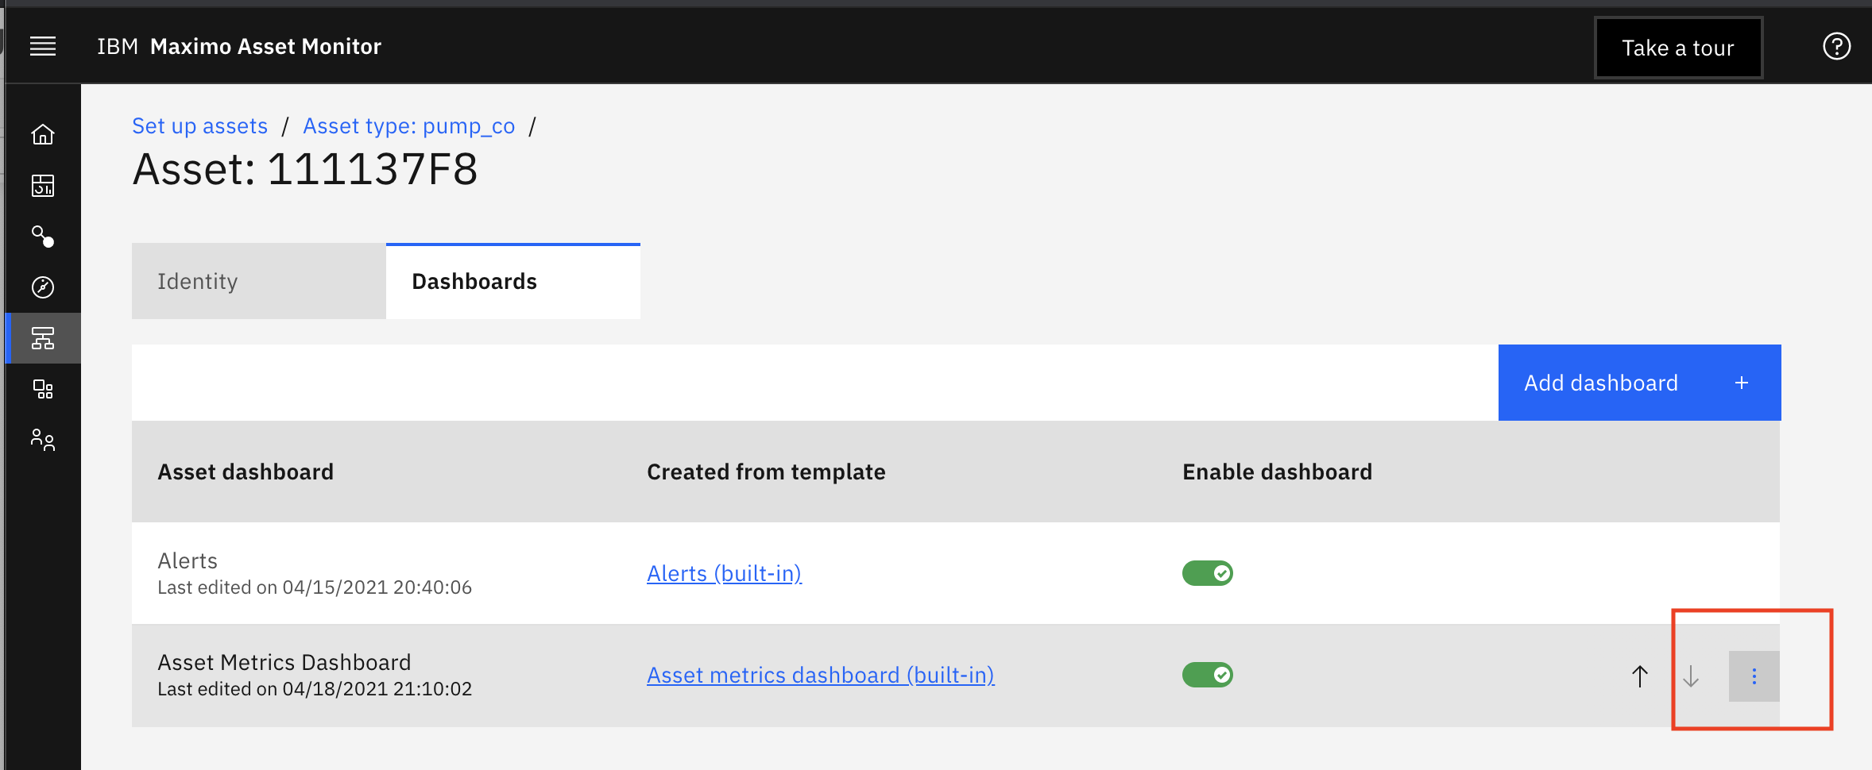The image size is (1872, 770).
Task: Open overflow menu for Asset Metrics Dashboard
Action: 1754,676
